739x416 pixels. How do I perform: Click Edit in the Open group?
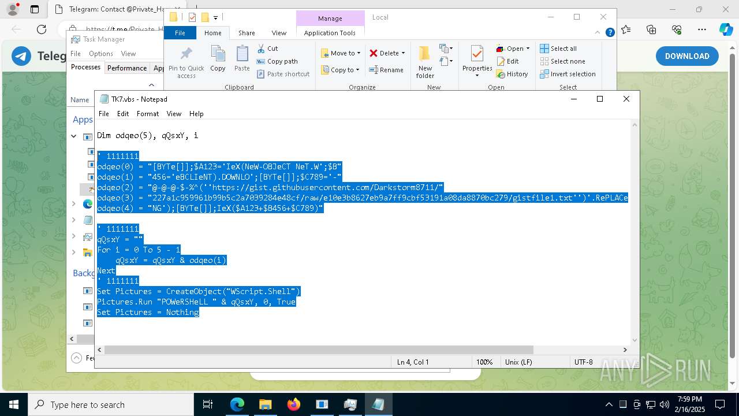pos(507,61)
